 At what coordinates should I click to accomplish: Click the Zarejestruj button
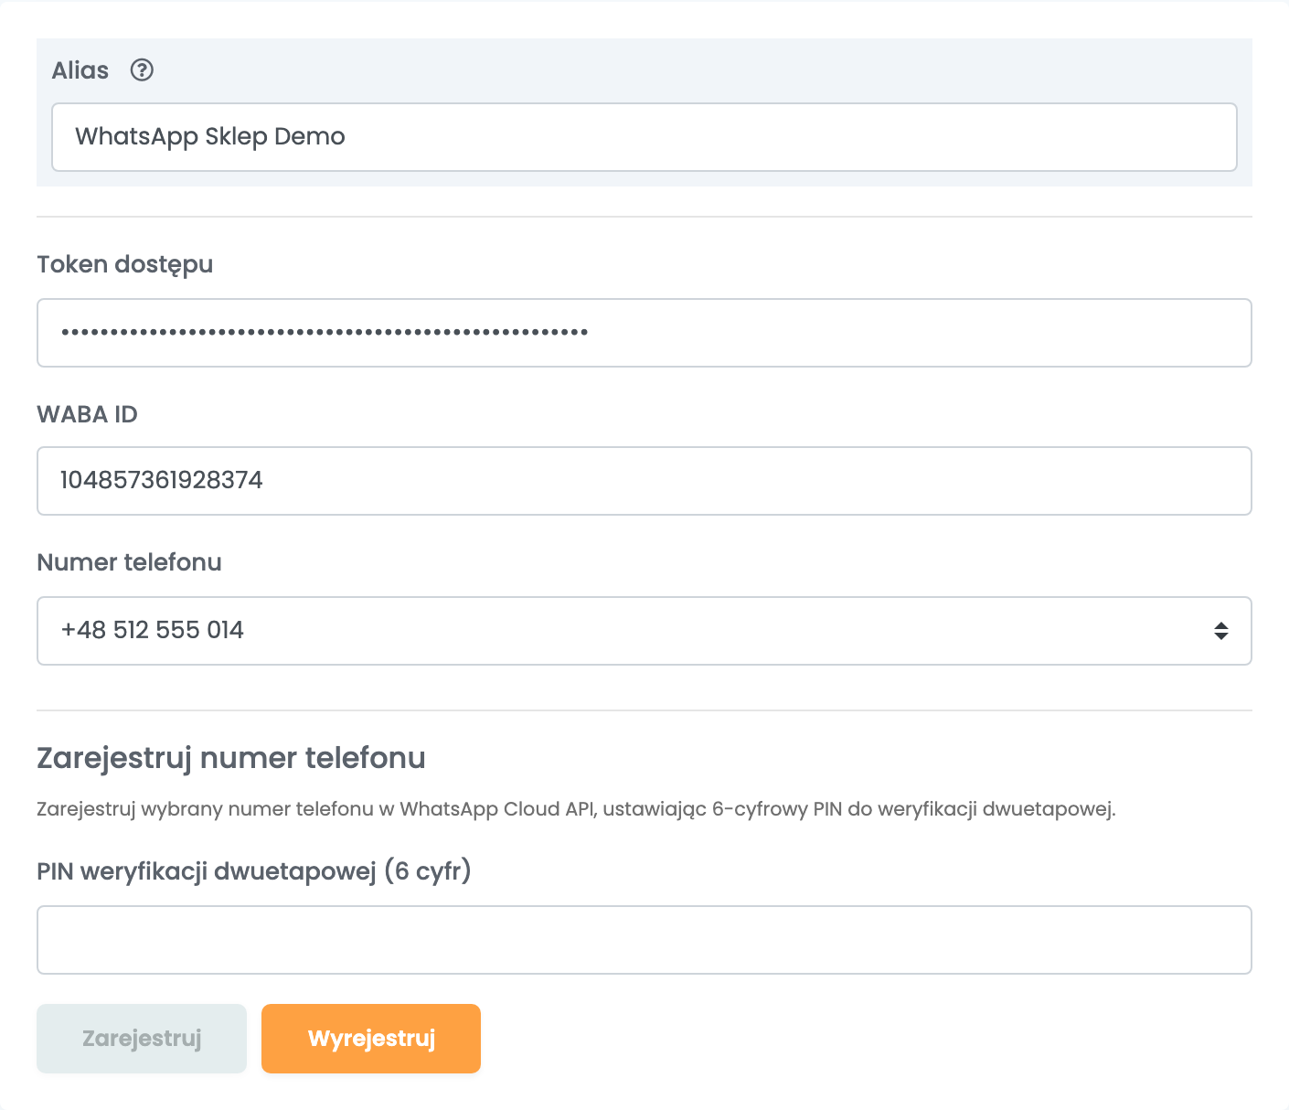(142, 1039)
